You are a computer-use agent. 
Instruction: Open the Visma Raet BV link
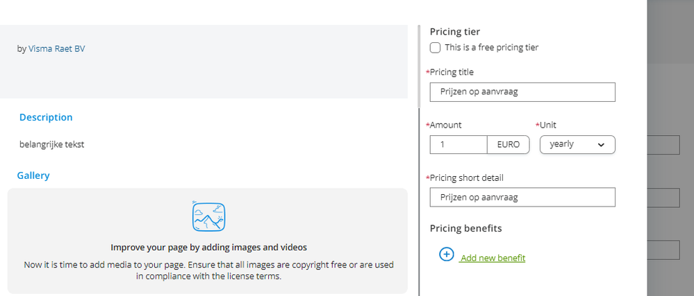(x=57, y=49)
